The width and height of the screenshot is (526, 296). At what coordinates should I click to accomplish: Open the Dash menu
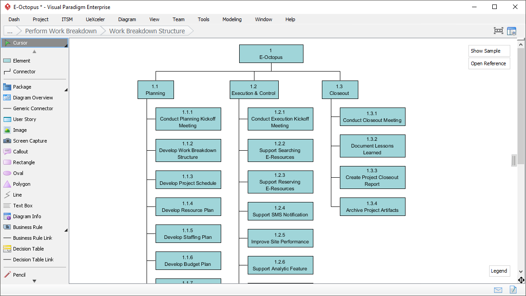pos(14,19)
